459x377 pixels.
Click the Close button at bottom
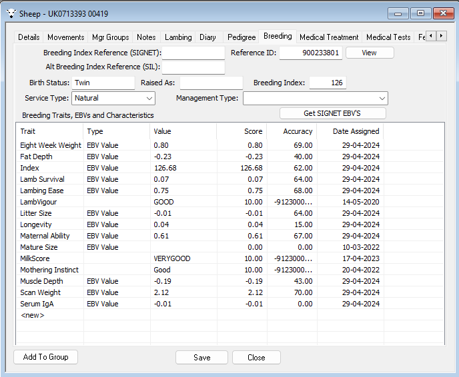pyautogui.click(x=256, y=358)
